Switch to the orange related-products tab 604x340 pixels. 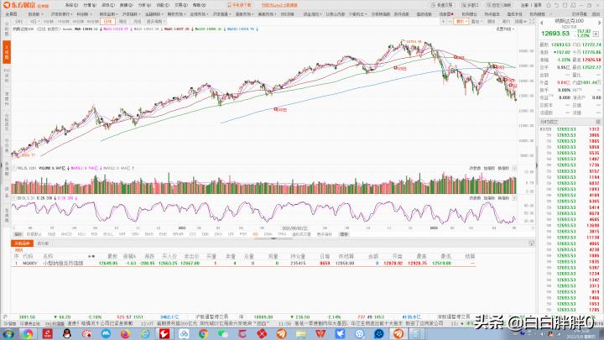coord(22,243)
